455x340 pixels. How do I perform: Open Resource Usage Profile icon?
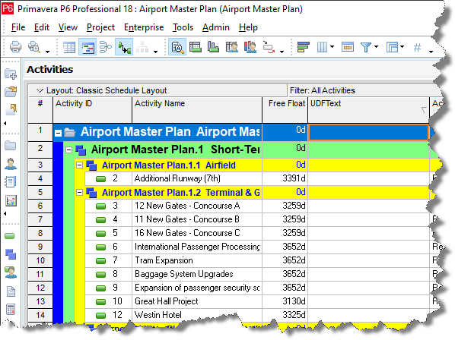(250, 47)
